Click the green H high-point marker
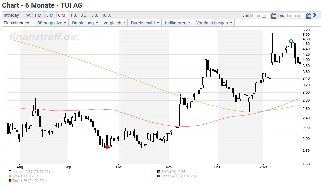 tap(291, 41)
